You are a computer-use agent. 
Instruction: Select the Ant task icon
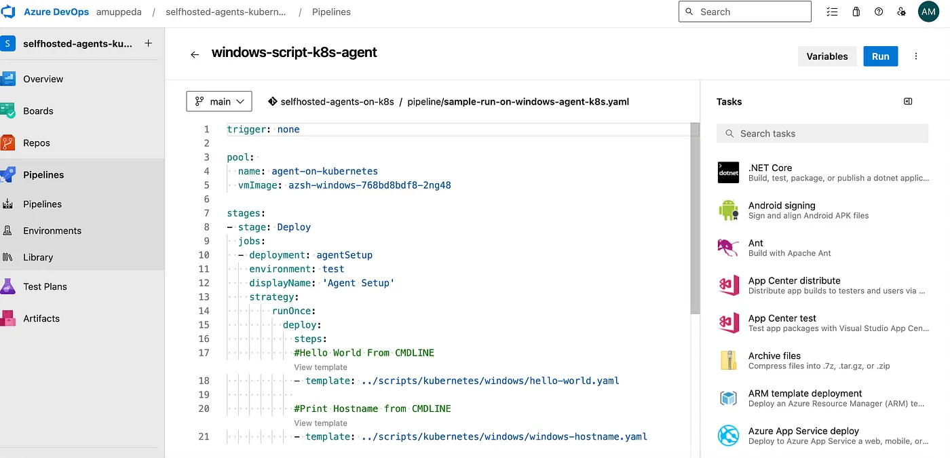pyautogui.click(x=728, y=248)
